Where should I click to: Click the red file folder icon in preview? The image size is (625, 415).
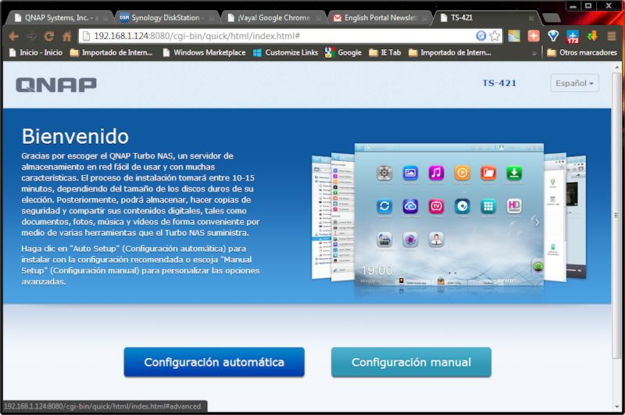(488, 173)
